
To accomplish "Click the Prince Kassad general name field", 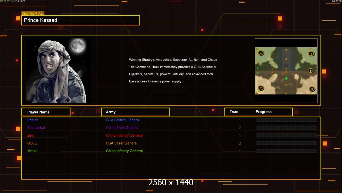I will [81, 20].
